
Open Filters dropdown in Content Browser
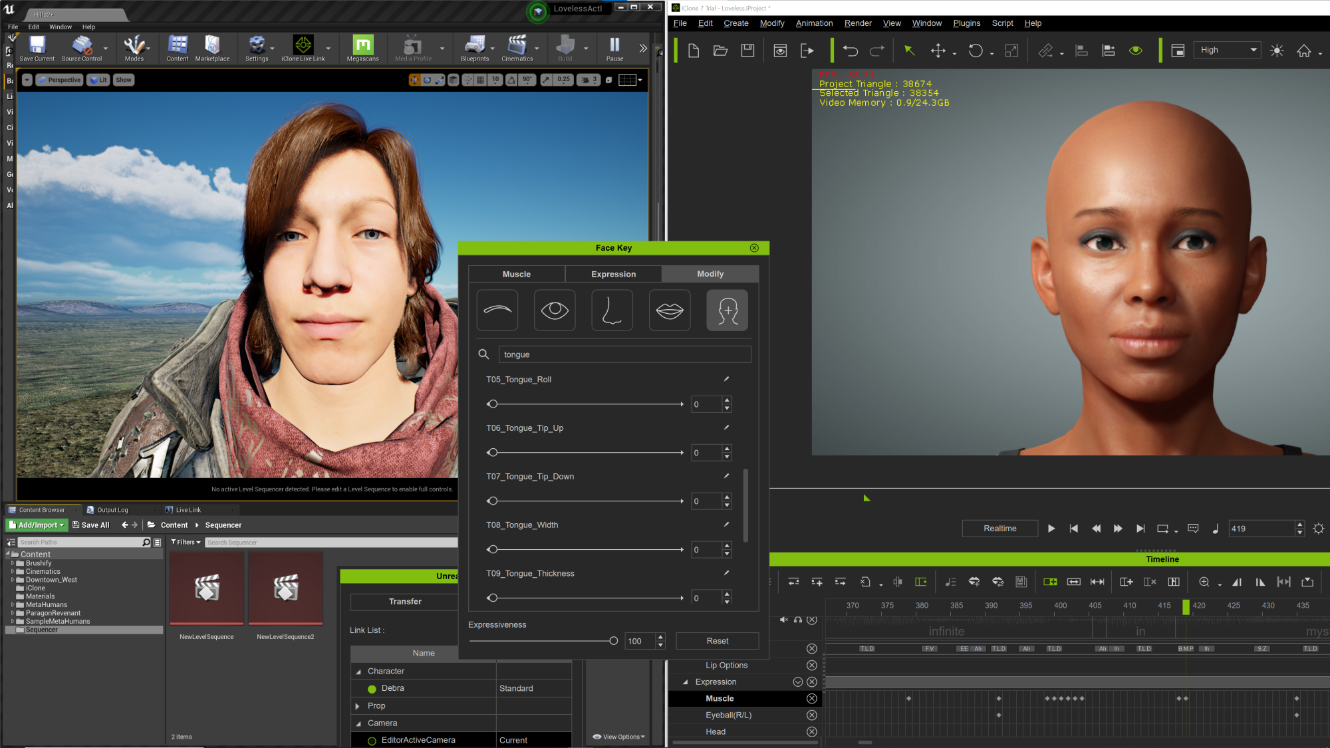click(x=186, y=543)
